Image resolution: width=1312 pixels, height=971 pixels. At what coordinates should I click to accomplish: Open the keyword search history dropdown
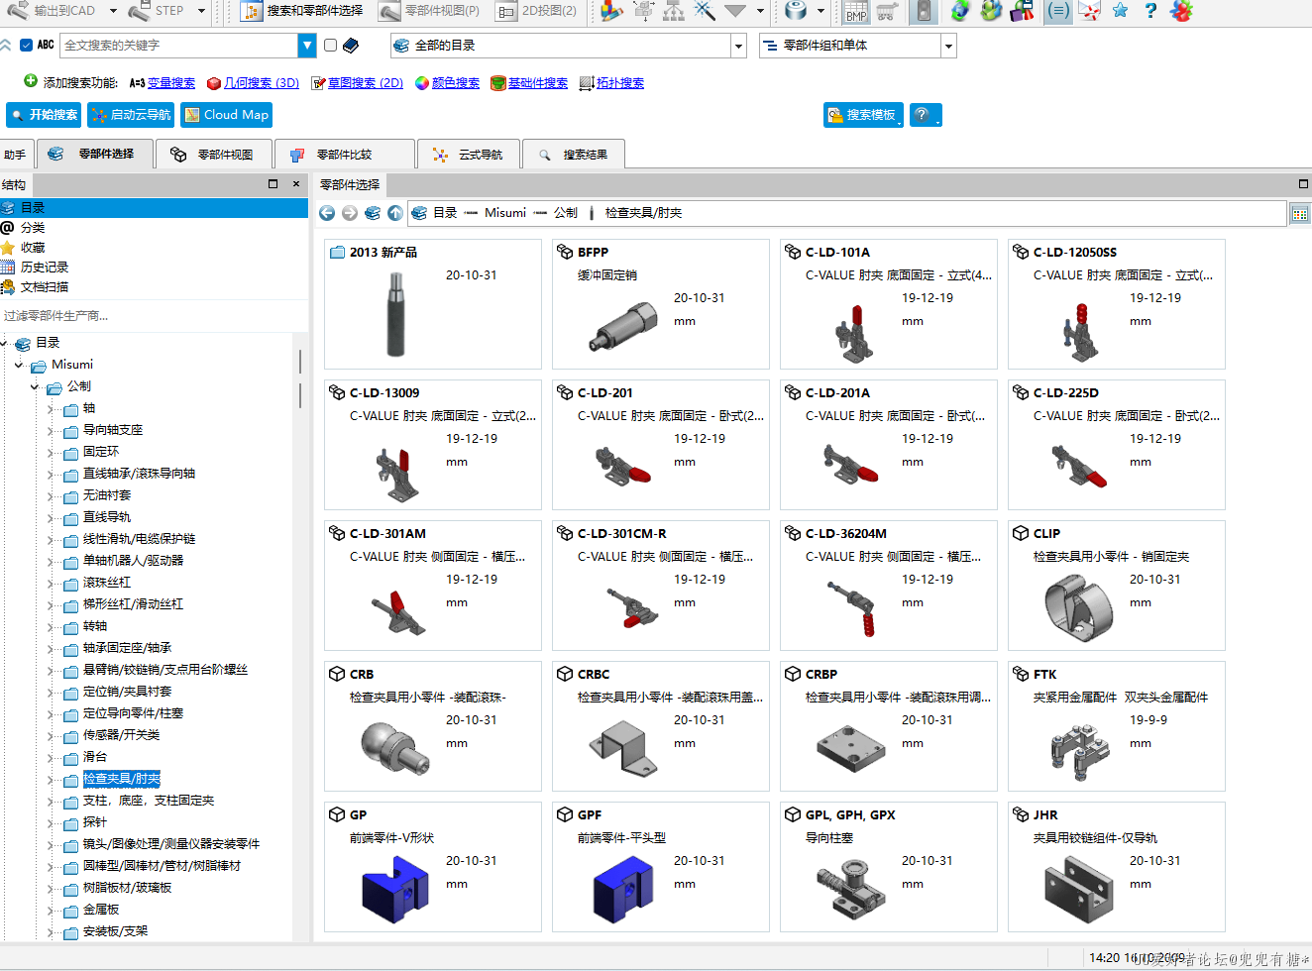click(x=307, y=46)
